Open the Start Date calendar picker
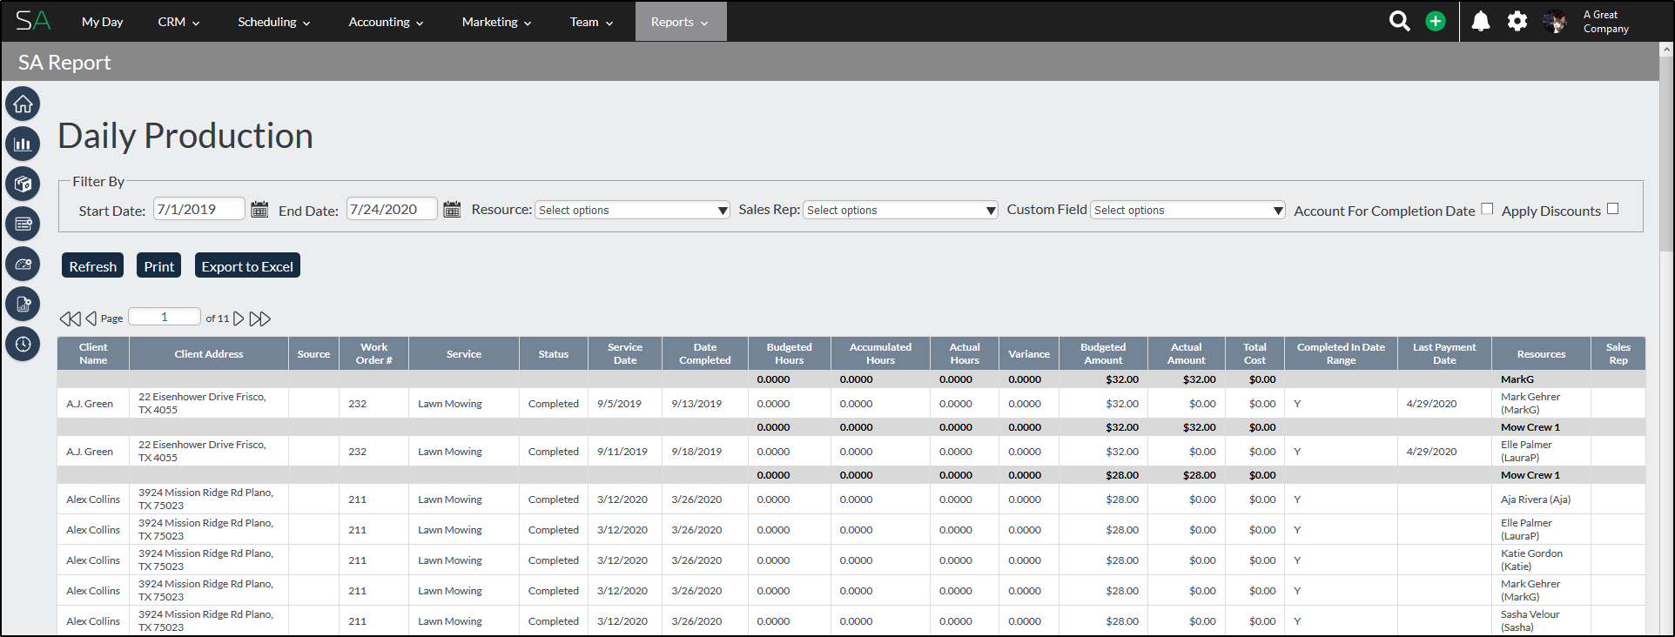This screenshot has width=1675, height=637. click(x=259, y=210)
